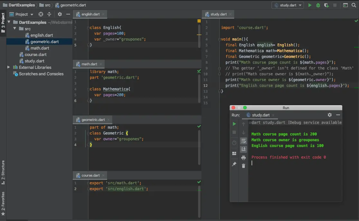Switch to the geometric.dart editor tab
Viewport: 359px width, 221px height.
(x=93, y=120)
